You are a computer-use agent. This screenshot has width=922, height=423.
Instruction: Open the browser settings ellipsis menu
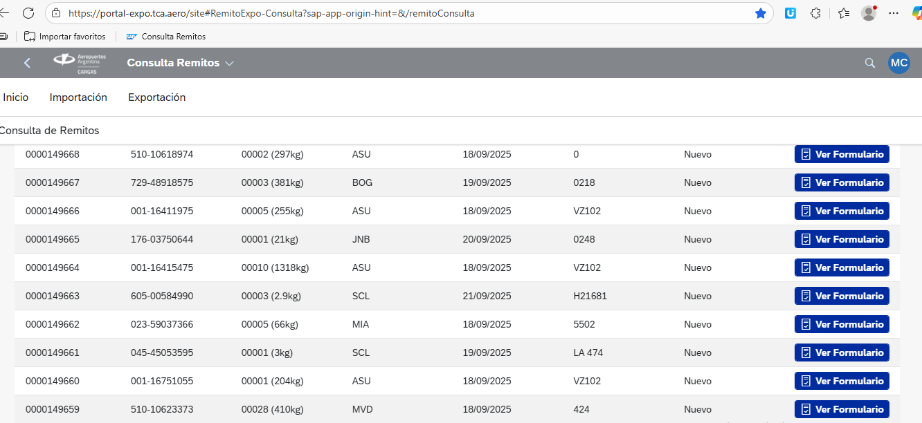click(x=894, y=13)
